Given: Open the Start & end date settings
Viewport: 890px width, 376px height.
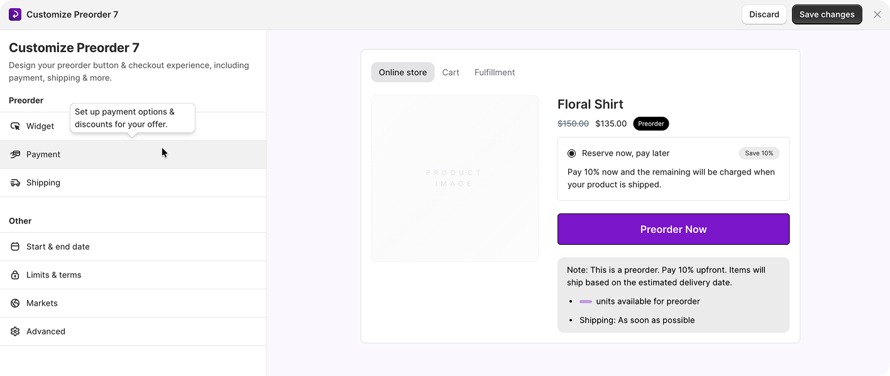Looking at the screenshot, I should click(x=58, y=247).
